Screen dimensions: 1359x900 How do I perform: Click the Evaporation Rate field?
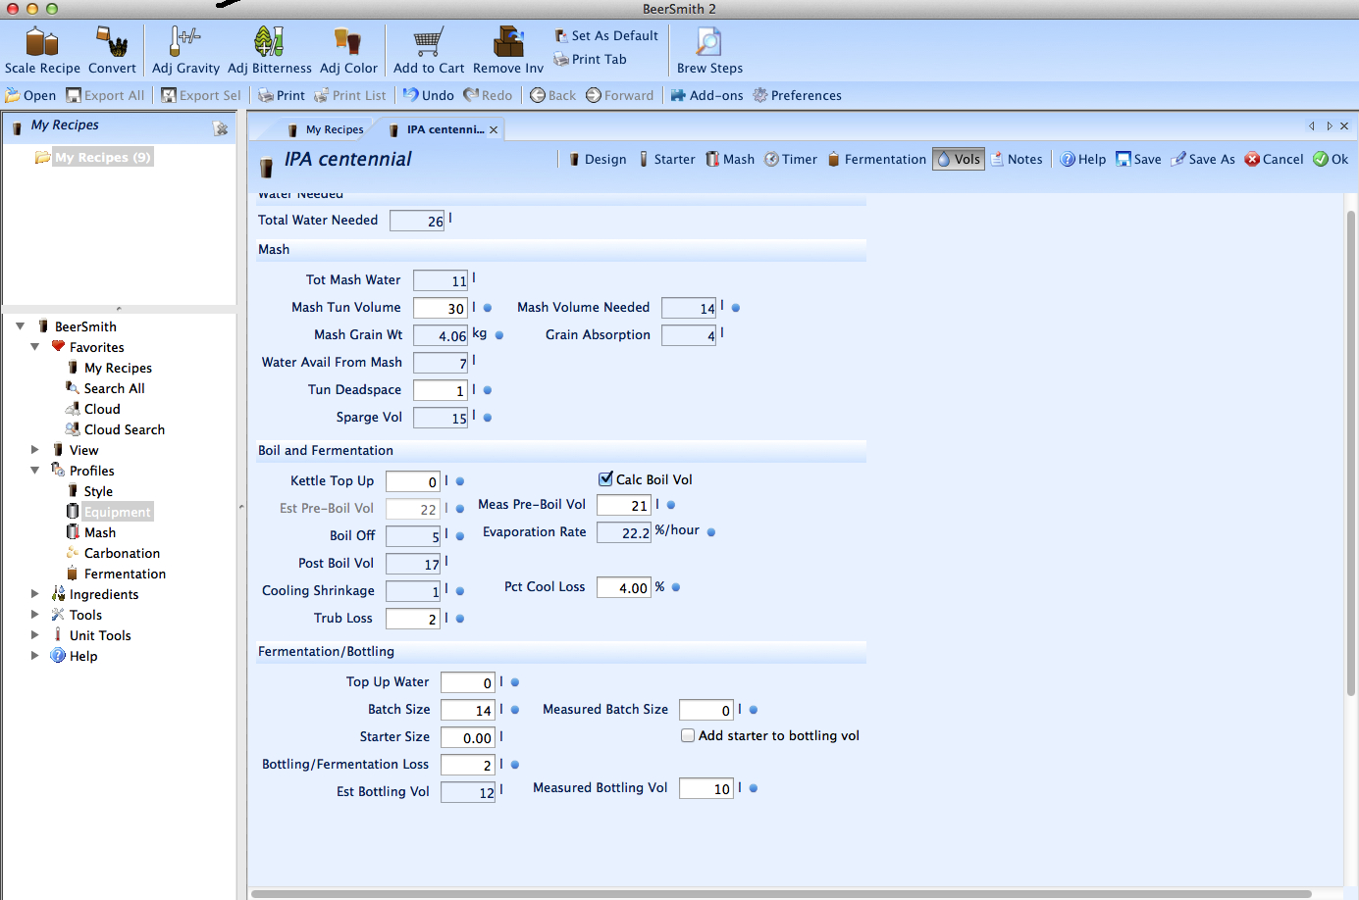[624, 532]
